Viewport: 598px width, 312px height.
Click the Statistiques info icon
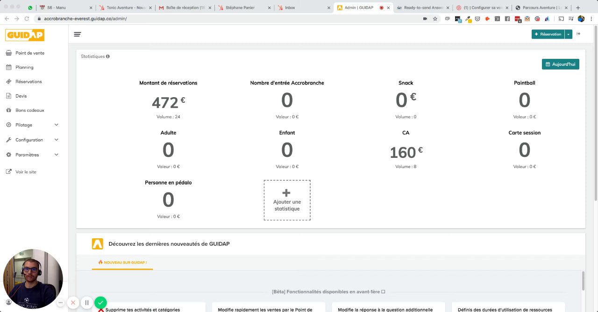(108, 57)
